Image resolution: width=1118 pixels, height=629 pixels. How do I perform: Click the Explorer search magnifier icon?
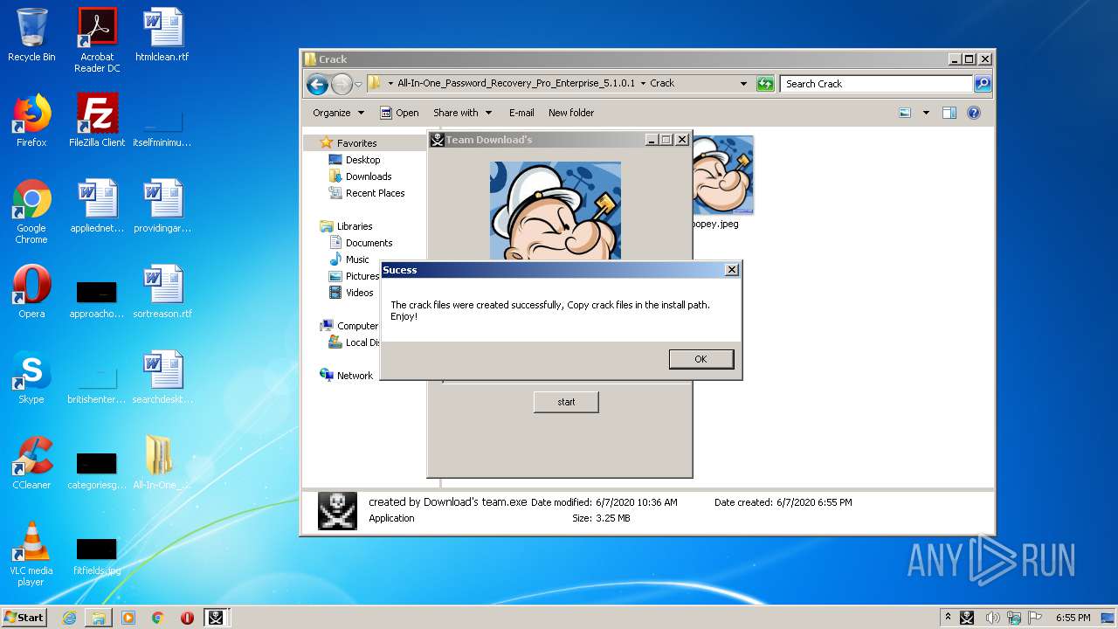(983, 84)
